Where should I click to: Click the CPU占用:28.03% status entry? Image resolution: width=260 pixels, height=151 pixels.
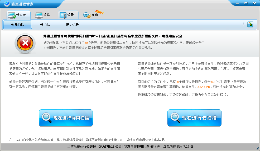point(110,147)
